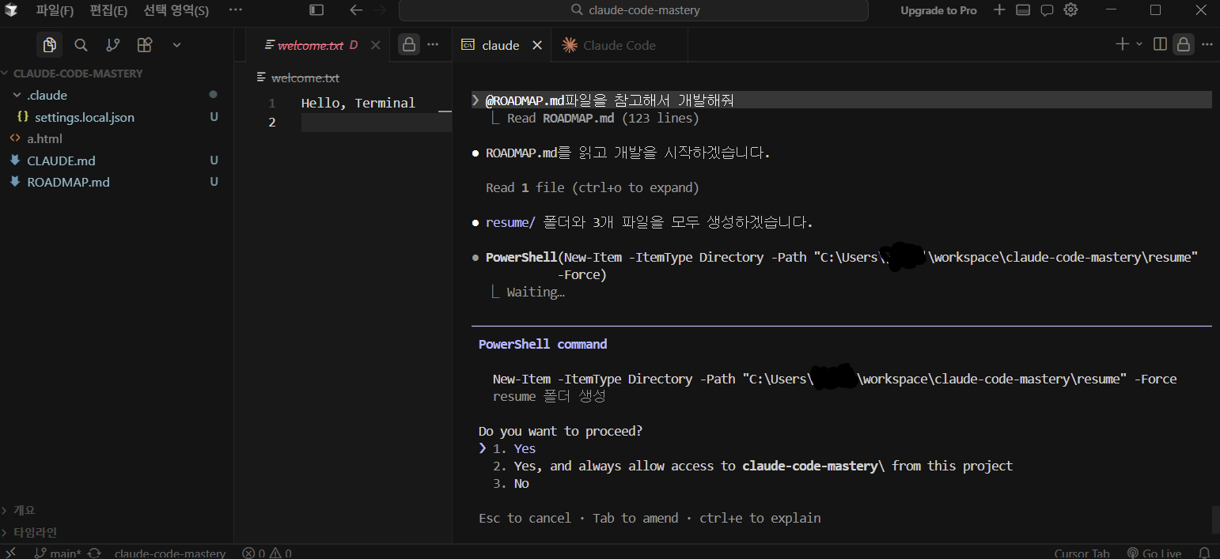Open a.html in the explorer
This screenshot has height=559, width=1220.
[x=116, y=138]
